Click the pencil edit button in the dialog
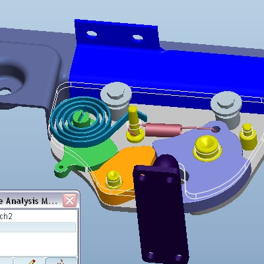 point(30,261)
